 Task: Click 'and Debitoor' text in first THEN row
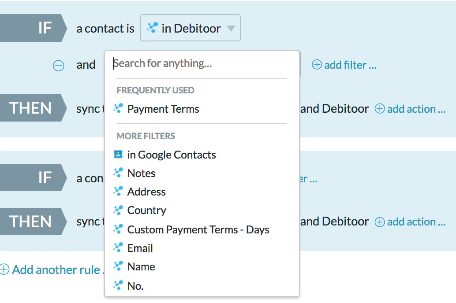[334, 109]
